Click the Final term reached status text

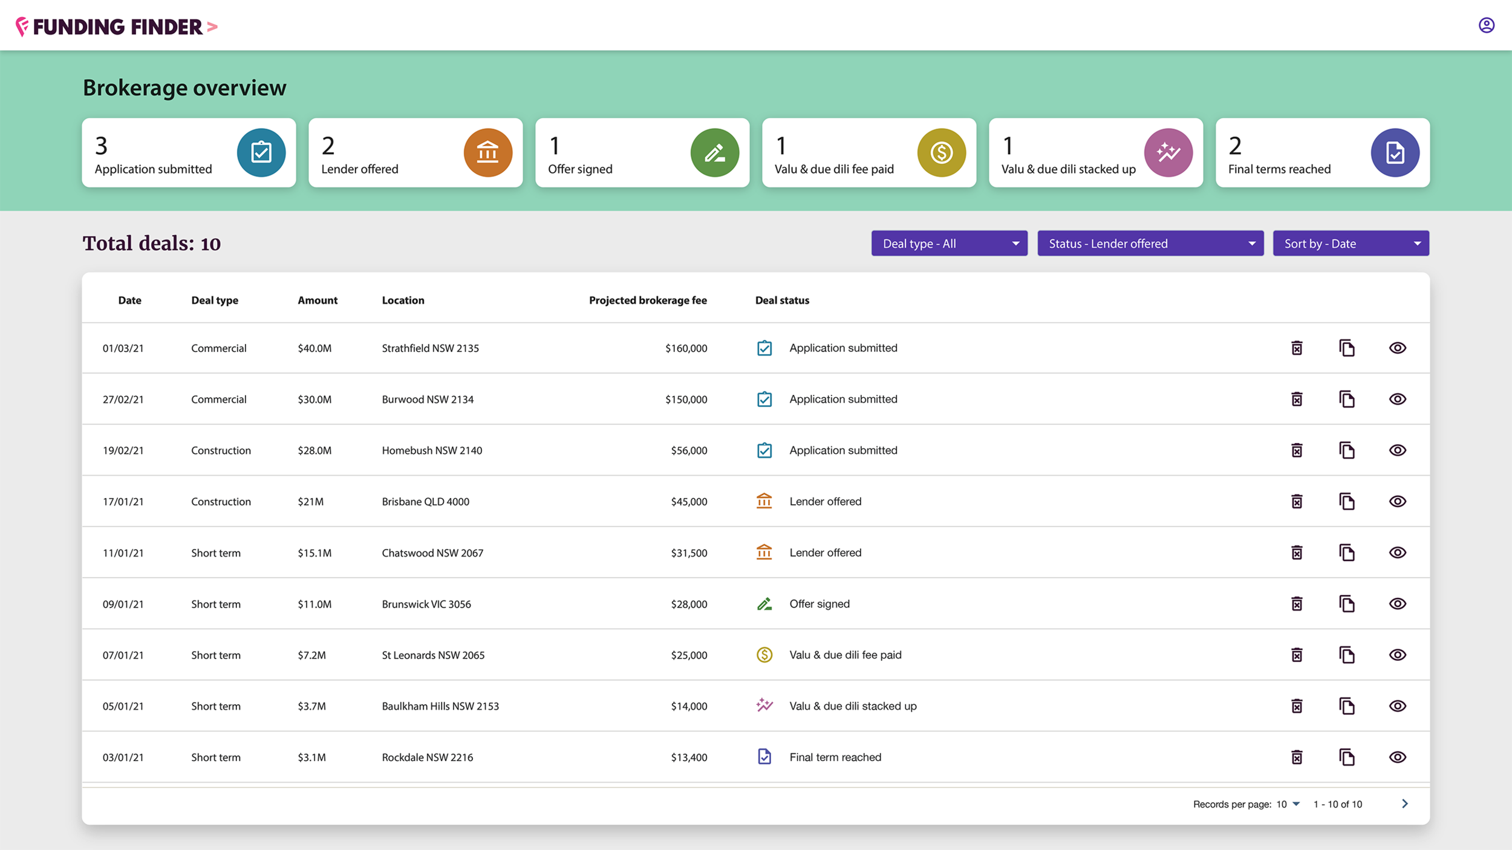click(x=835, y=758)
